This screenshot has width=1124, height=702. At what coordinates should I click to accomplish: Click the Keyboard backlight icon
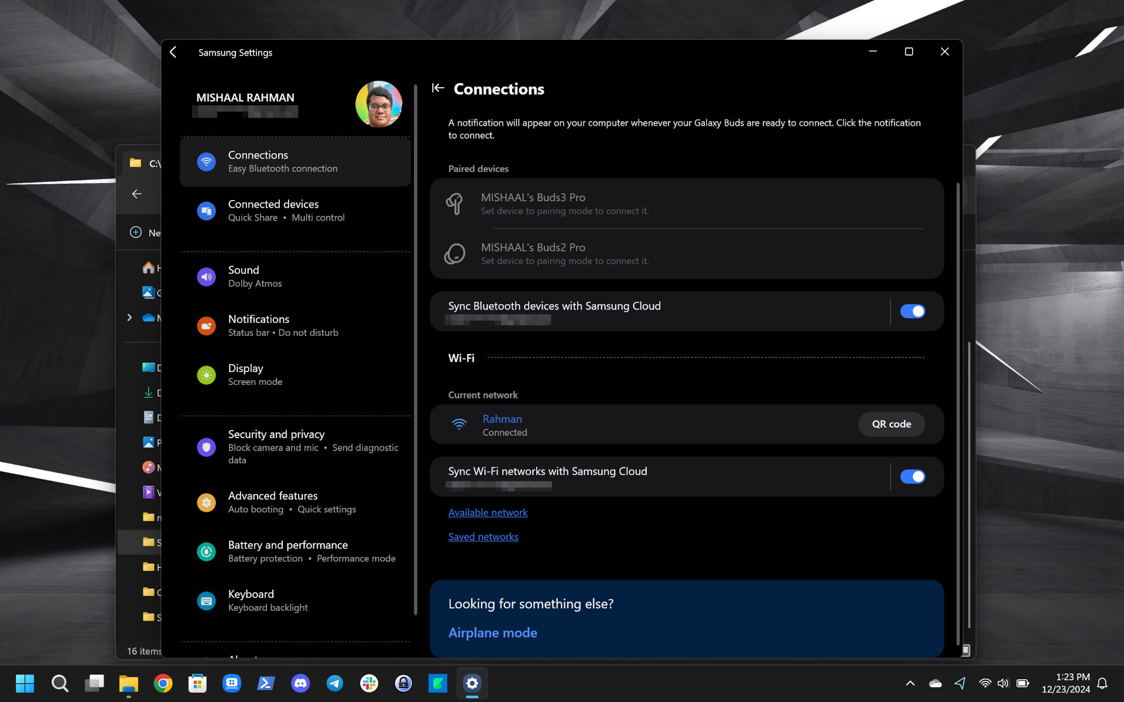[x=206, y=601]
